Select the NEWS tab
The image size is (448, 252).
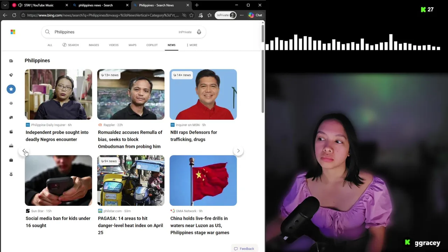[171, 45]
